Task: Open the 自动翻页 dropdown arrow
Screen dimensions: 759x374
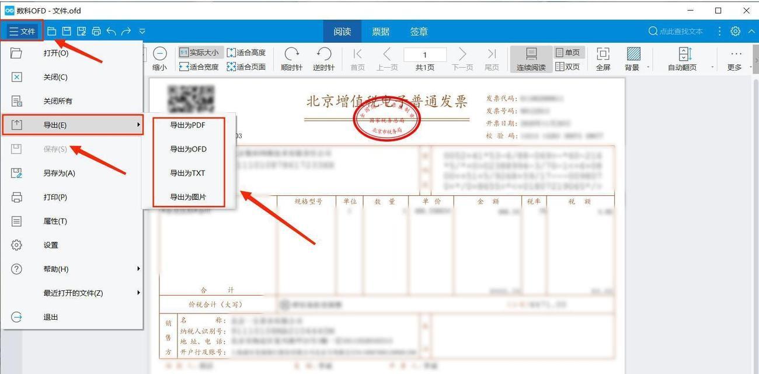Action: pyautogui.click(x=712, y=67)
